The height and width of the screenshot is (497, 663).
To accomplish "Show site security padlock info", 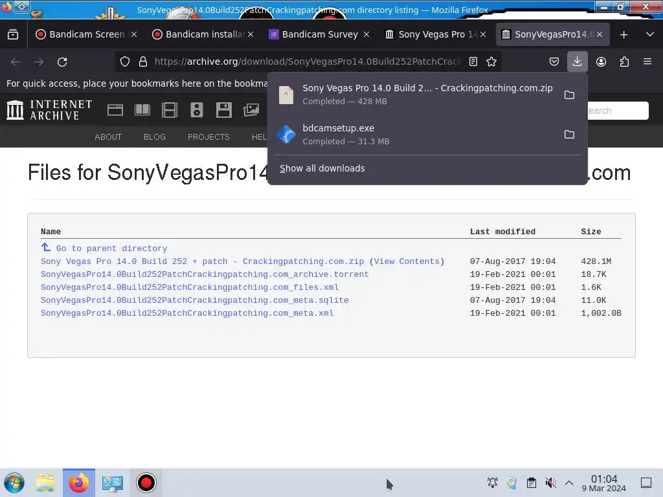I will 143,61.
